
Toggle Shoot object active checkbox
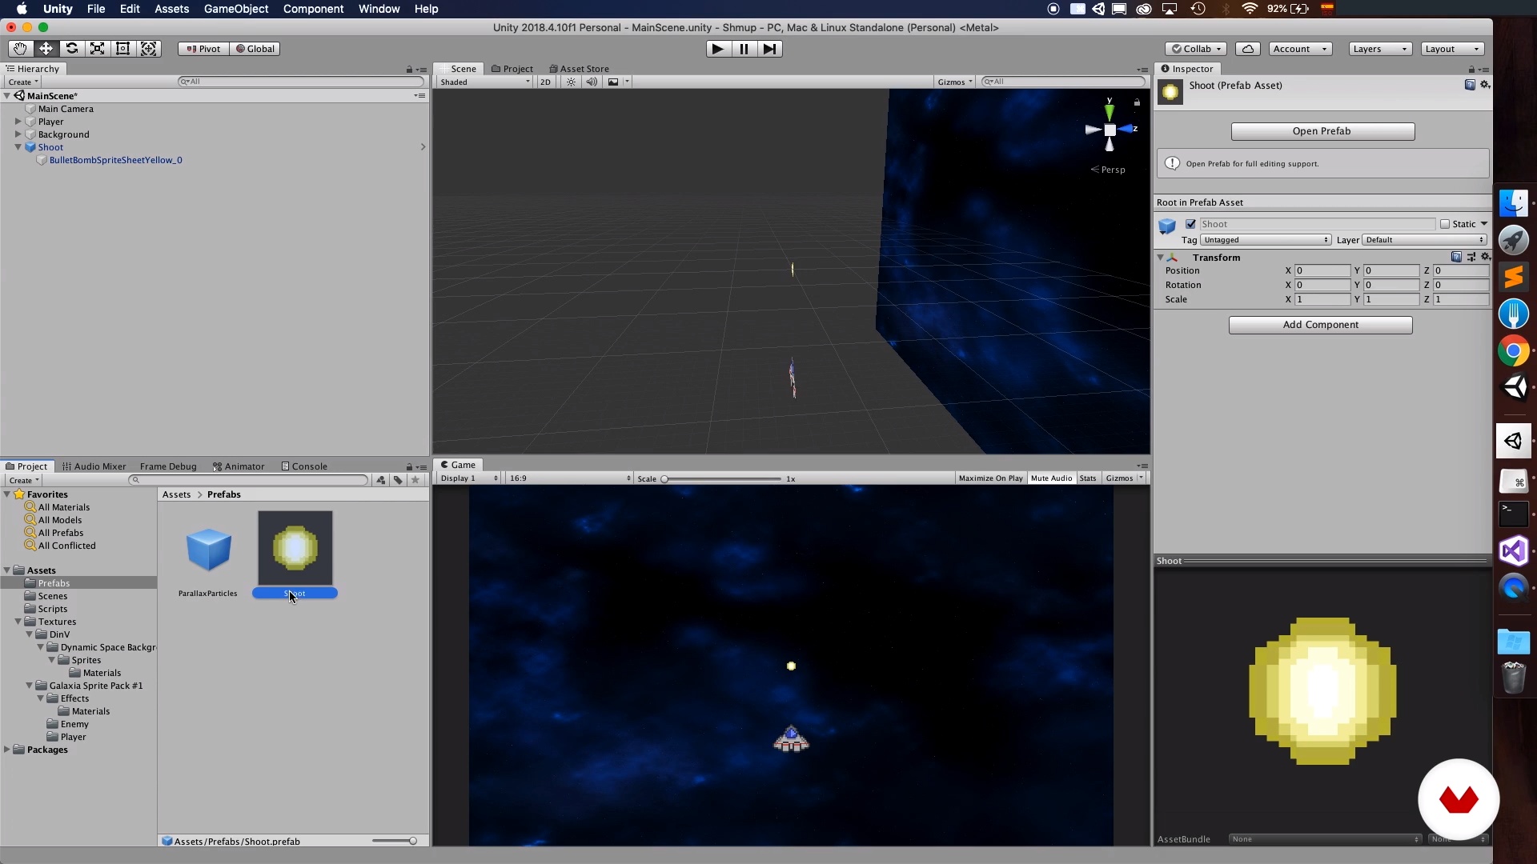point(1190,224)
